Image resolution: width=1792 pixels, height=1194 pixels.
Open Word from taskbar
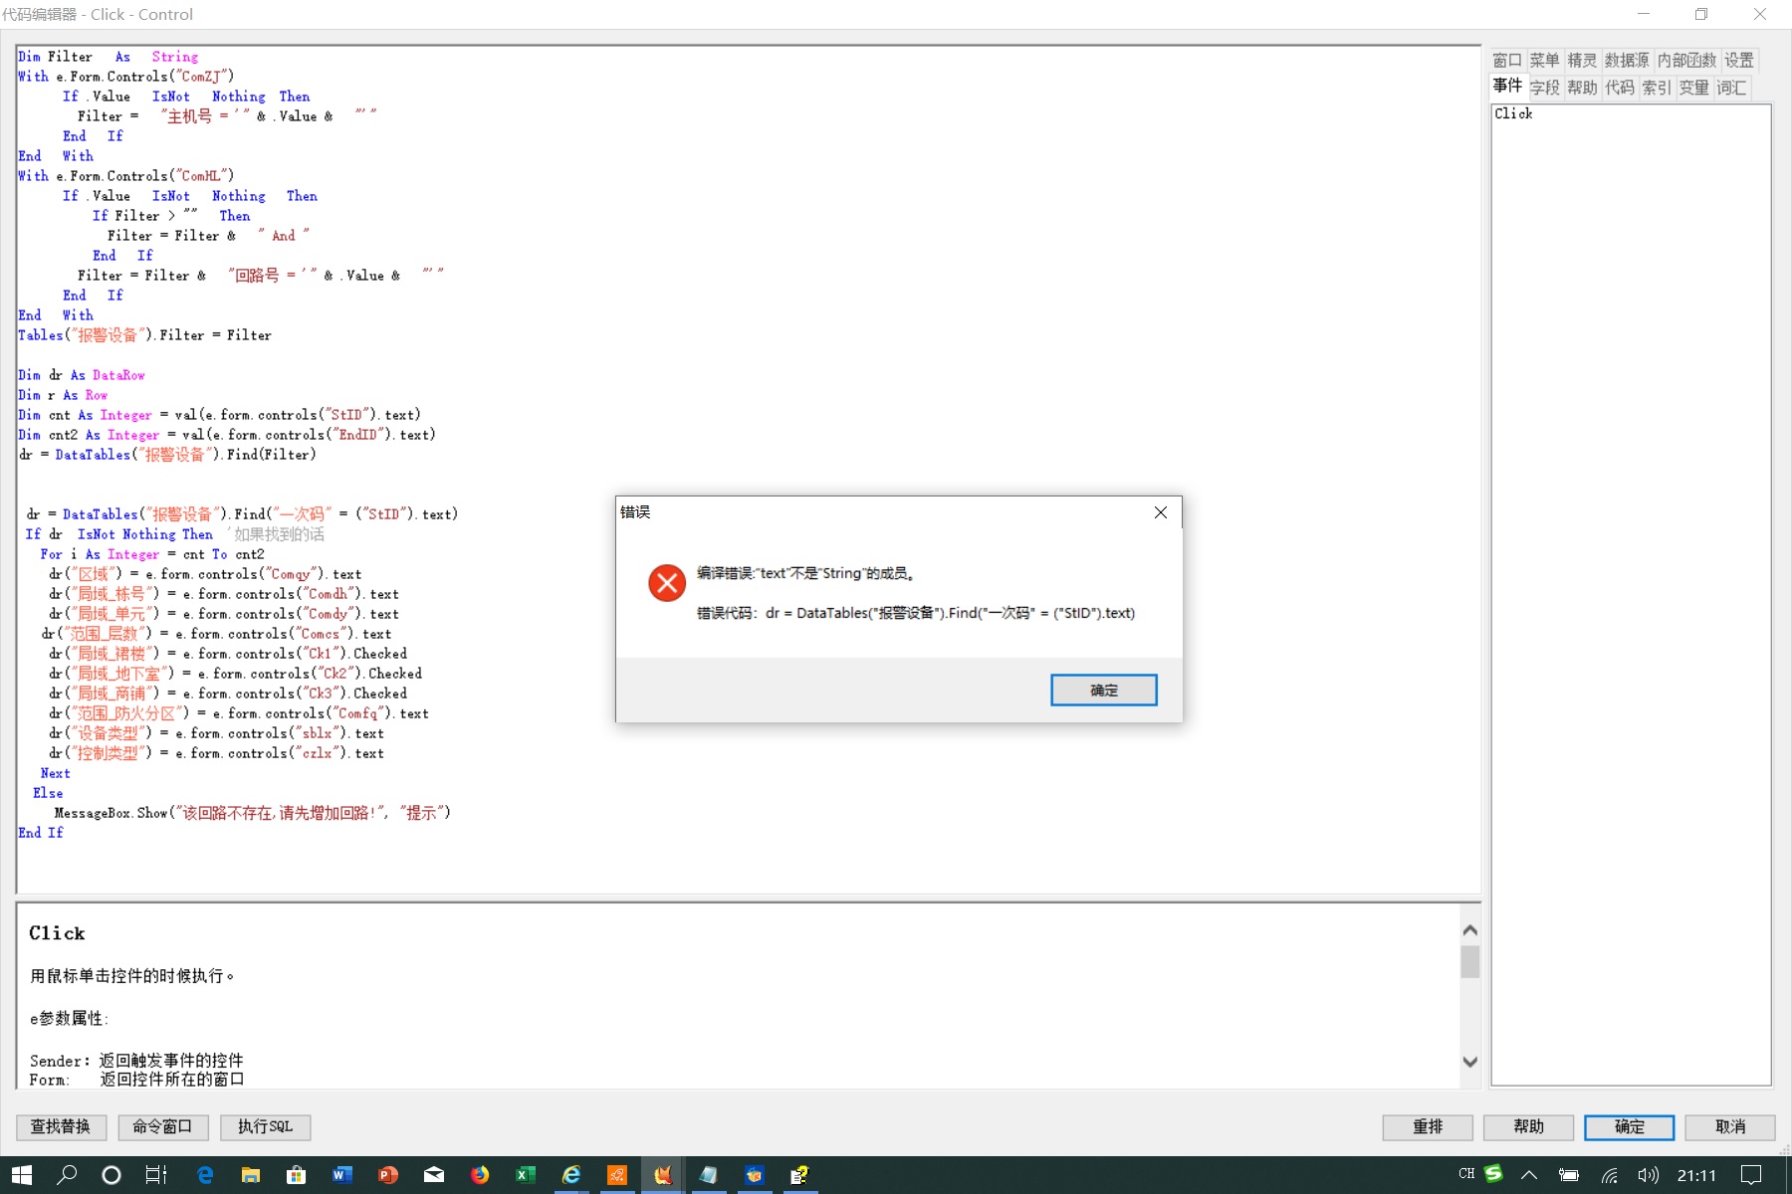point(342,1175)
